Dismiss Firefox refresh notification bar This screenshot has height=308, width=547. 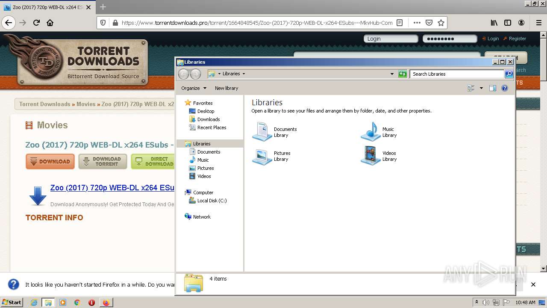[x=533, y=284]
